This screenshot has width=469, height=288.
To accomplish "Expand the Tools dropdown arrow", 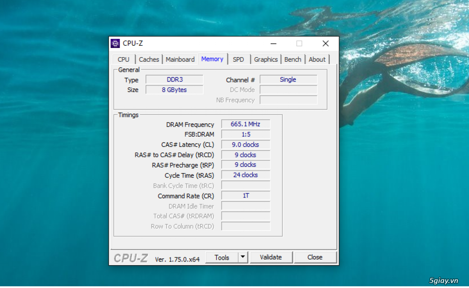I will [243, 257].
